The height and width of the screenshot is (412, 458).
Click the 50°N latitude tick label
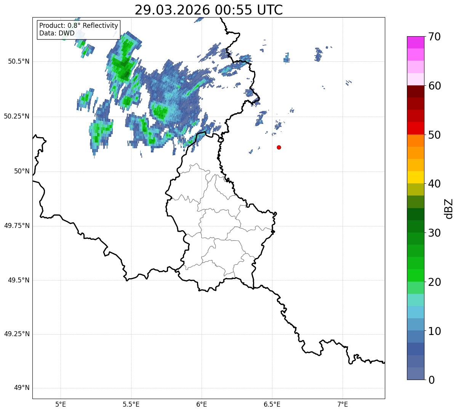(22, 171)
